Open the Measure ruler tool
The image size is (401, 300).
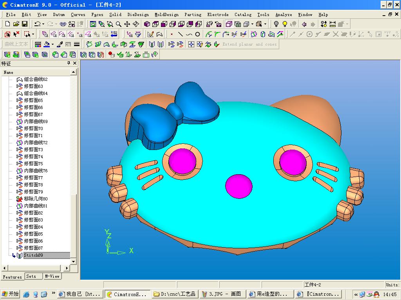tap(332, 24)
